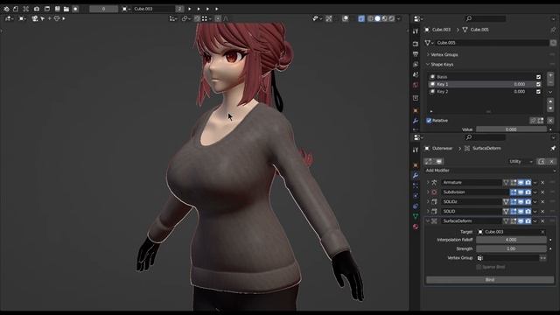Open the Add Modifier menu
Screen dimensions: 560x315
pos(489,171)
